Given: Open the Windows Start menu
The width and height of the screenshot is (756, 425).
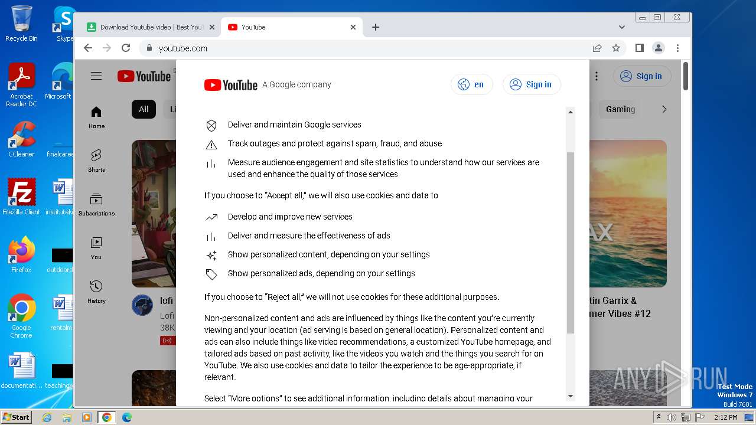Looking at the screenshot, I should point(16,417).
